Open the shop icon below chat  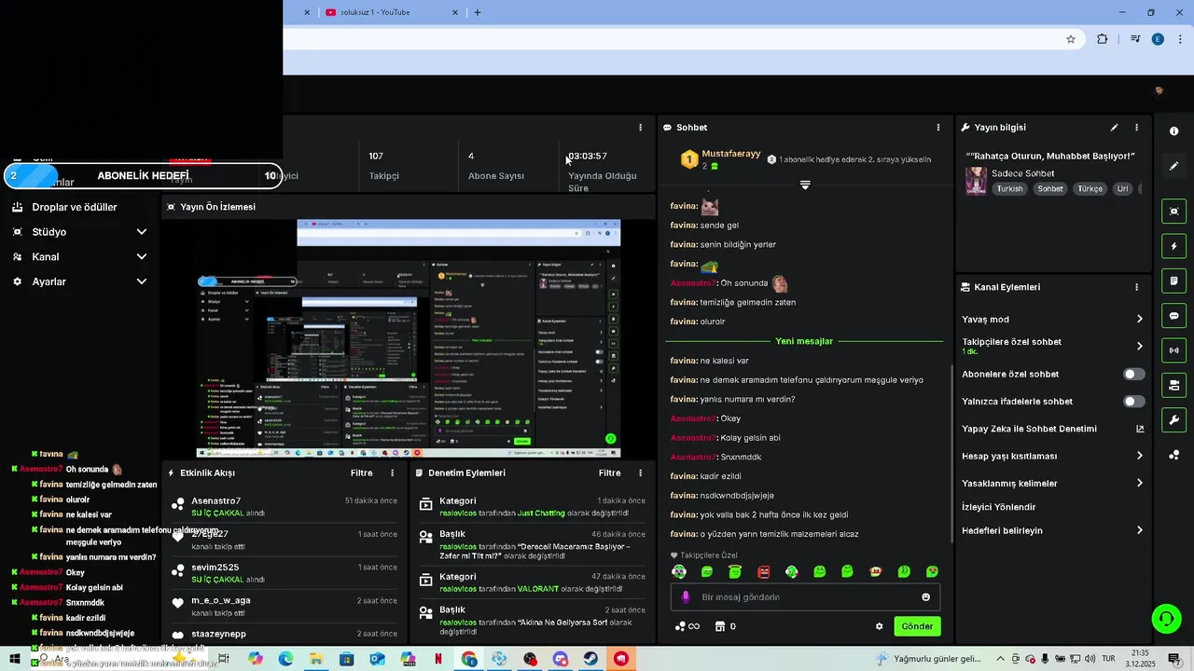click(x=719, y=626)
